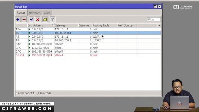199x112 pixels.
Task: Select 10.200.200.0/30 route row
Action: pos(88,44)
